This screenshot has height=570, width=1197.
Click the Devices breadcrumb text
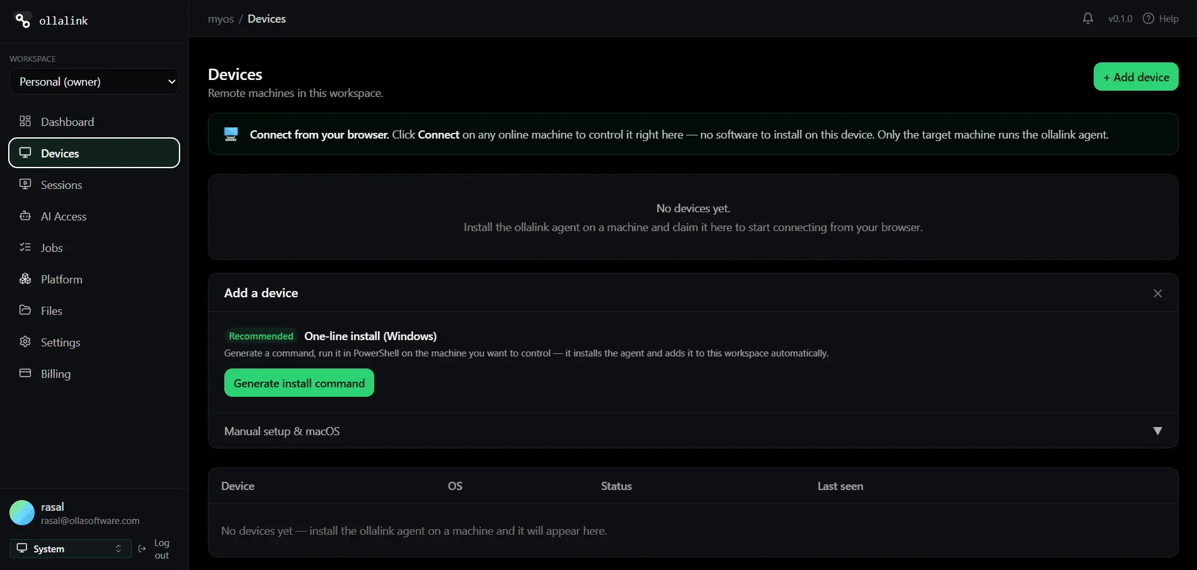(x=266, y=19)
